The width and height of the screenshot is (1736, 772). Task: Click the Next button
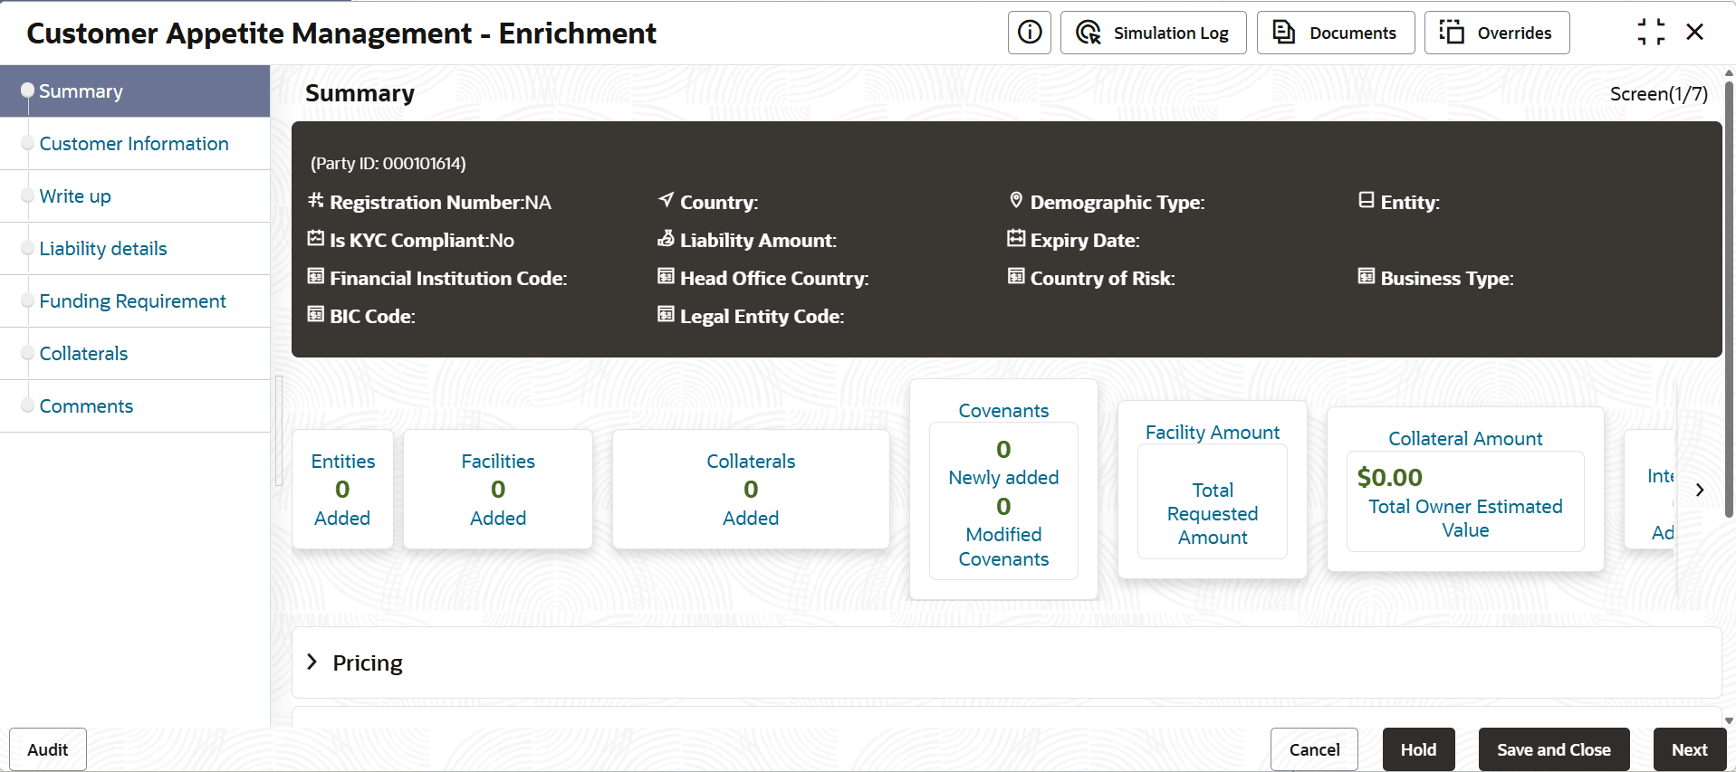(x=1690, y=749)
